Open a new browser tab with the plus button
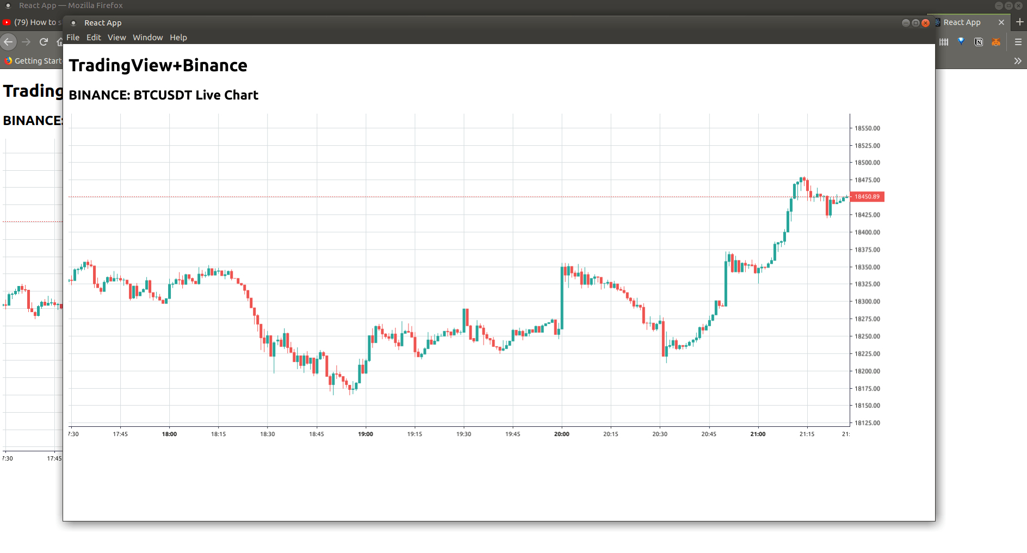Viewport: 1027px width, 553px height. pos(1019,22)
